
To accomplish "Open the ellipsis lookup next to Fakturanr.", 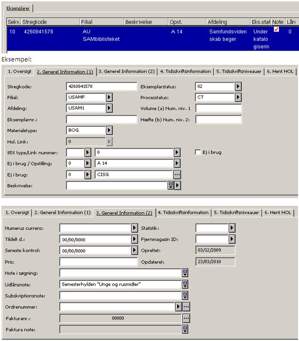I will point(186,318).
